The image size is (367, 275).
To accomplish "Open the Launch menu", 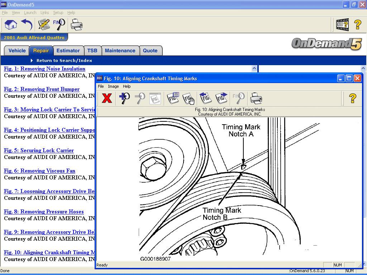I will coord(30,13).
